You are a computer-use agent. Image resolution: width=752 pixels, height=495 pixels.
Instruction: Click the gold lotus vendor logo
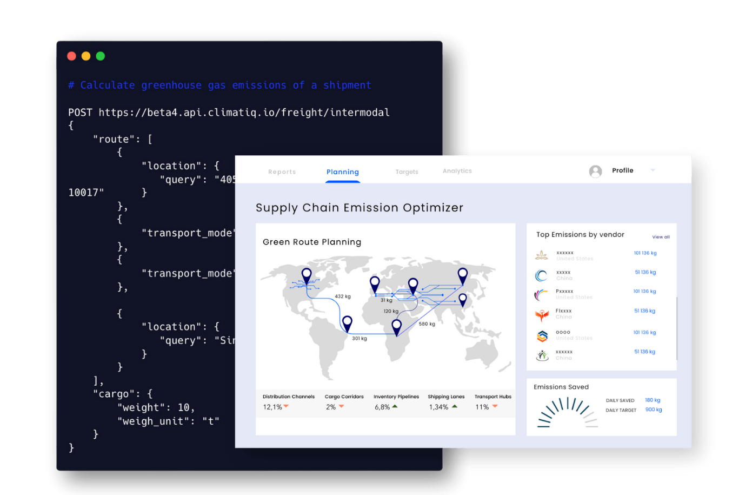[x=542, y=254]
